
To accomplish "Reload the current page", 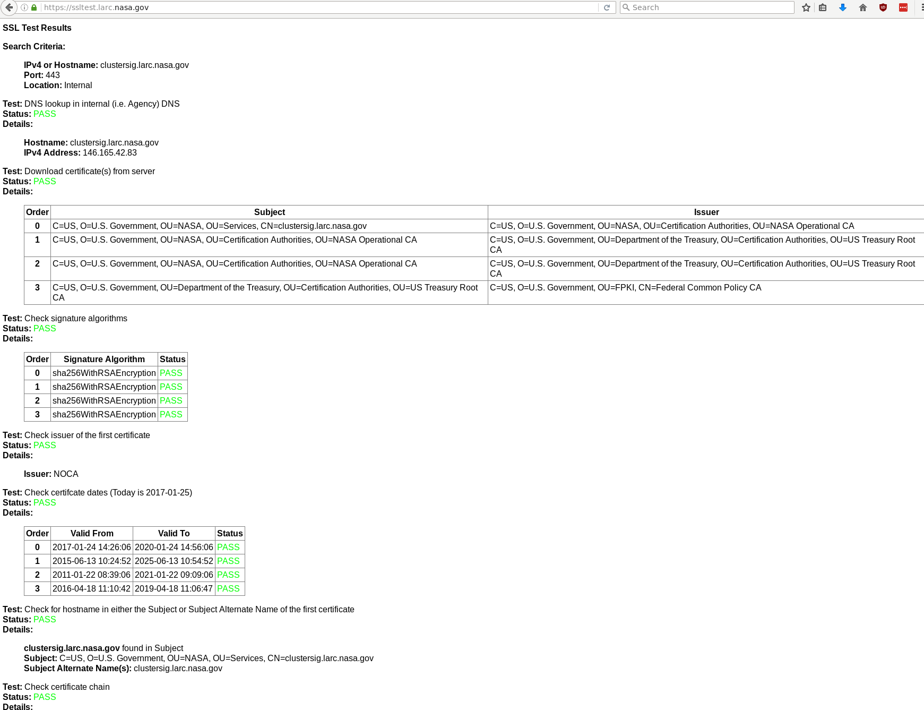I will pos(607,7).
